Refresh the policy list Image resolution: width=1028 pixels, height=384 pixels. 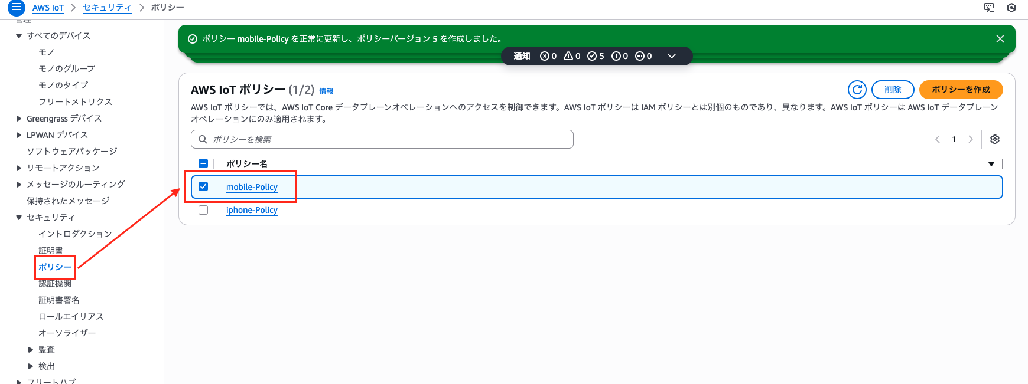(x=857, y=90)
